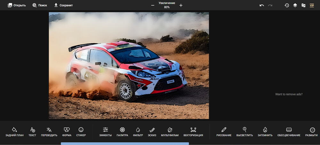The width and height of the screenshot is (320, 145).
Task: Insert a shape with Форма
Action: (x=67, y=132)
